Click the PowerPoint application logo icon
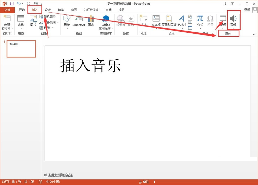 [x=5, y=3]
